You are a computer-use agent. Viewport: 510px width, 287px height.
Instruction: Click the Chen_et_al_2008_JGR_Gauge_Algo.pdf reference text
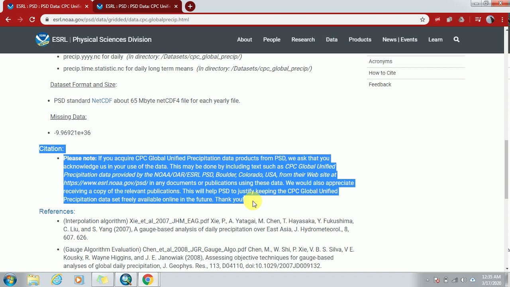pyautogui.click(x=194, y=250)
